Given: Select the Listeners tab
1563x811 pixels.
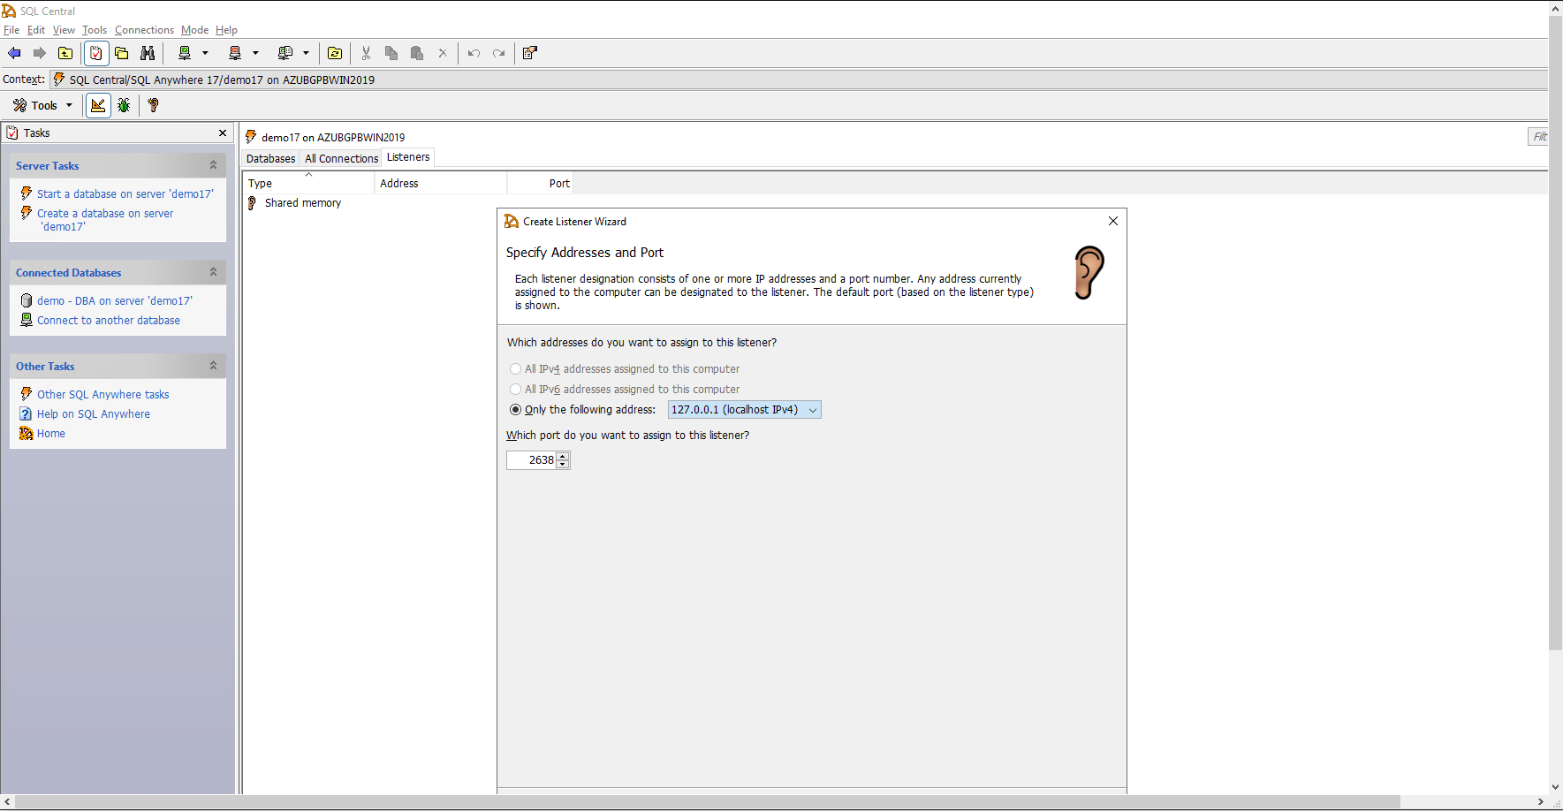Looking at the screenshot, I should coord(408,157).
